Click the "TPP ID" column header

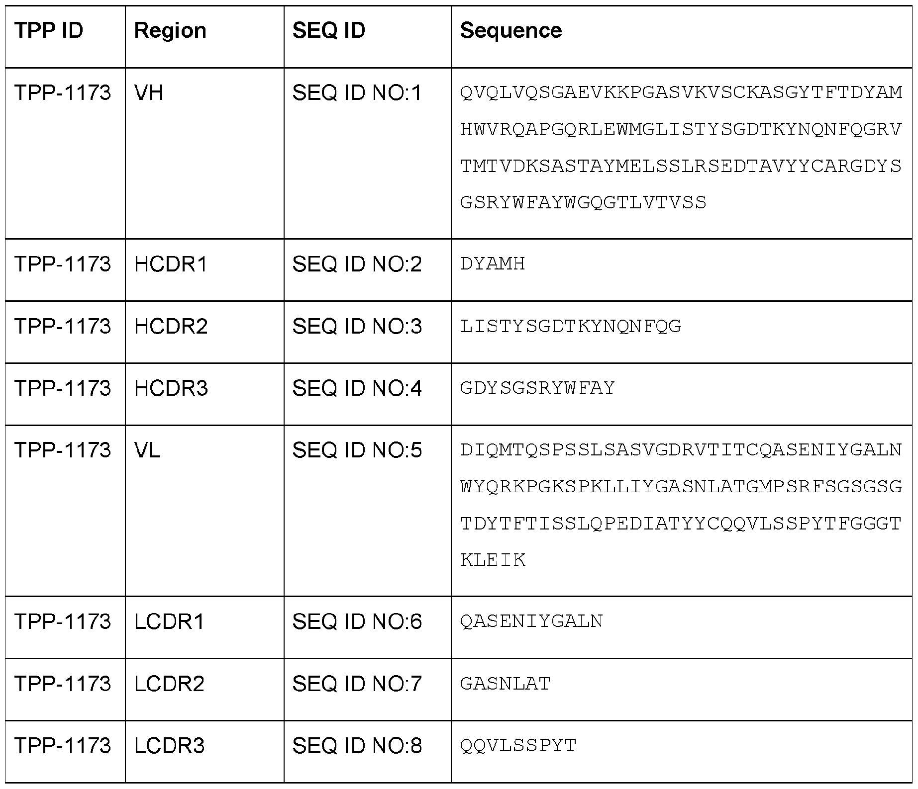[x=49, y=31]
